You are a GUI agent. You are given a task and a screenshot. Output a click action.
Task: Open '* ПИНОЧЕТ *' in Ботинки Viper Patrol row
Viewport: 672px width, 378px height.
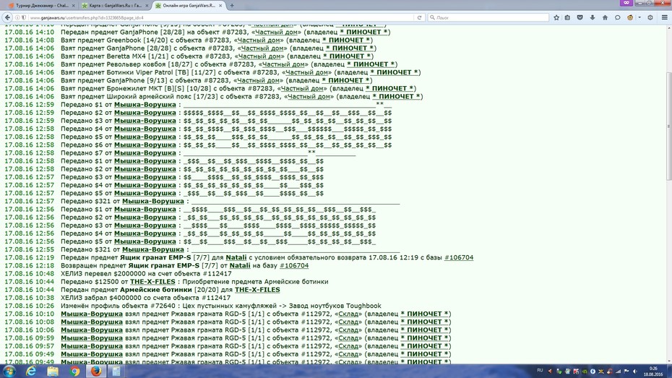click(x=394, y=72)
